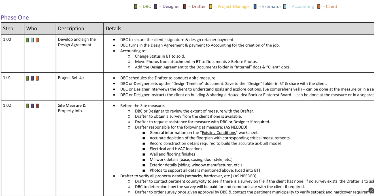Click the yellow Project Manager legend swatch
The height and width of the screenshot is (196, 374).
[211, 7]
